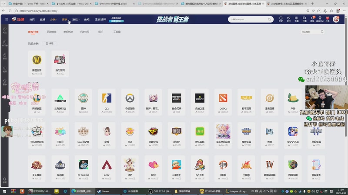Open the FC ONLINE game category
348x195 pixels.
point(84,169)
